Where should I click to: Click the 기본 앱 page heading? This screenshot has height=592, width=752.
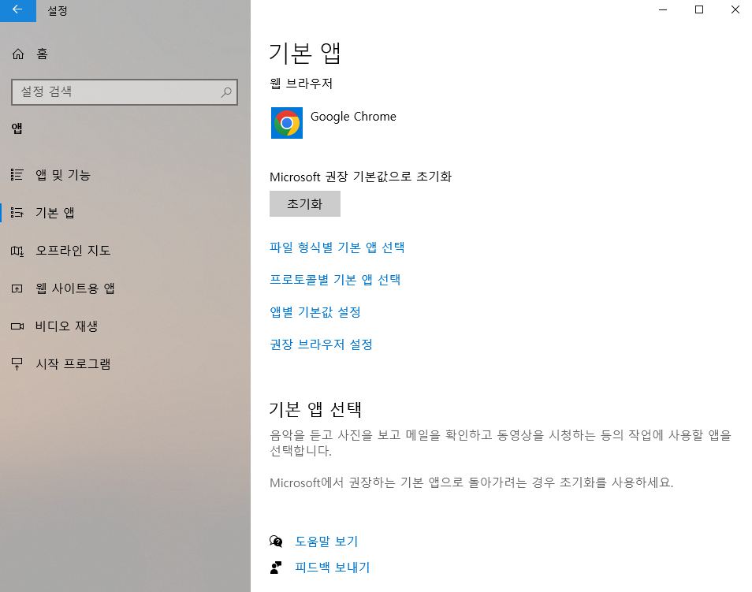pos(305,53)
